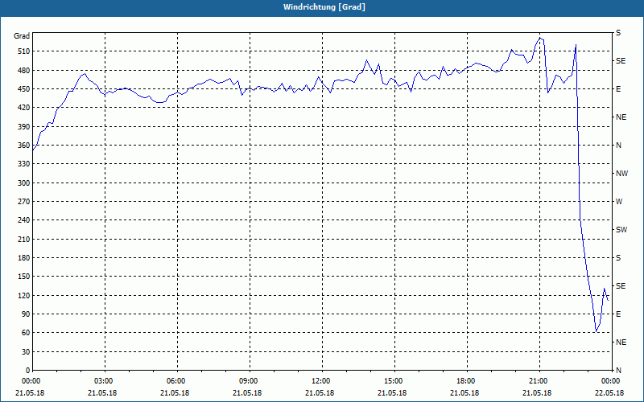Select the 06:00 time label

tap(177, 381)
